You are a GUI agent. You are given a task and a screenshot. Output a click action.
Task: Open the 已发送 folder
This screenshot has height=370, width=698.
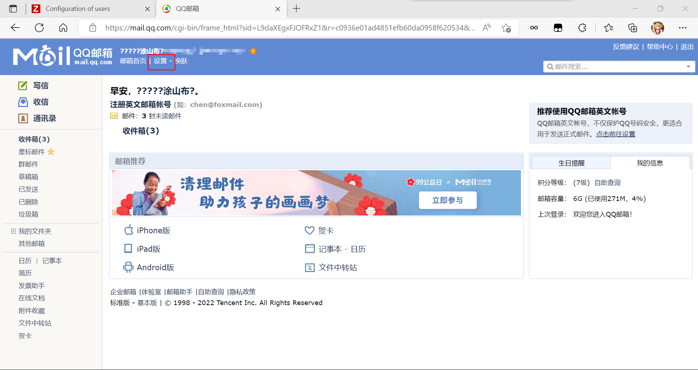[x=28, y=189]
